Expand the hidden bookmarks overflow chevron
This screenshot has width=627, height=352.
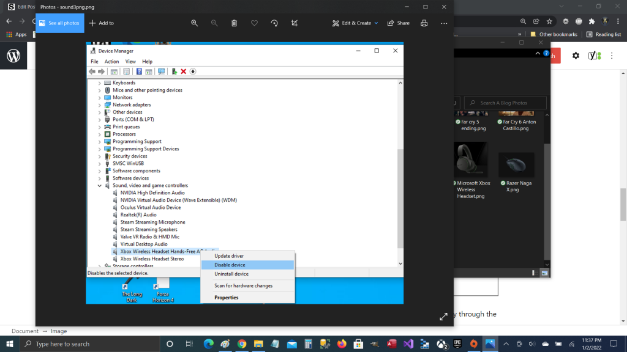coord(519,35)
